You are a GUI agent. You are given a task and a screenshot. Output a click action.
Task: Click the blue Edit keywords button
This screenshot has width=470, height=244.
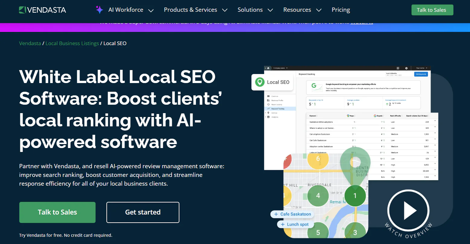(x=421, y=74)
